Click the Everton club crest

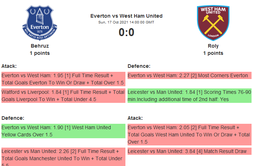(x=40, y=23)
